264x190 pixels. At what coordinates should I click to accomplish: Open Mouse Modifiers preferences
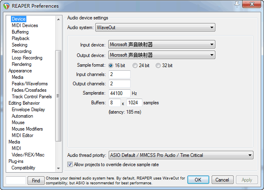tap(27, 129)
